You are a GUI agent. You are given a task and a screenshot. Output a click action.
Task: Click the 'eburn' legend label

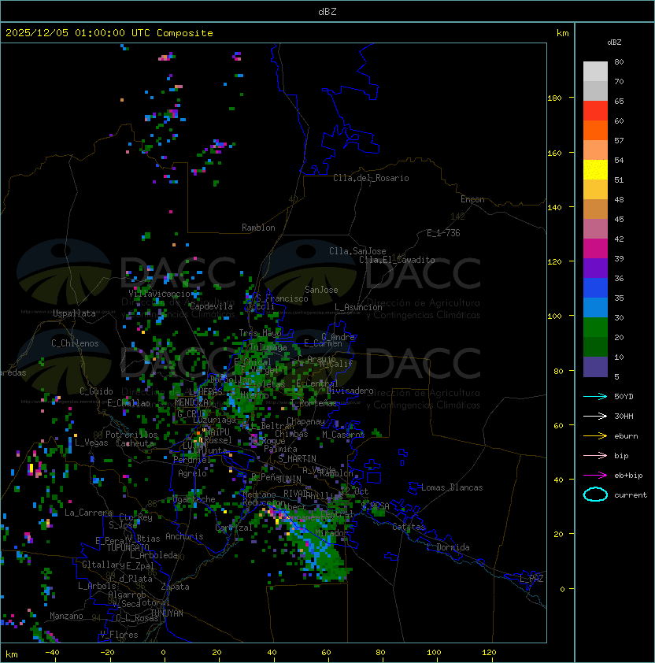pyautogui.click(x=626, y=436)
